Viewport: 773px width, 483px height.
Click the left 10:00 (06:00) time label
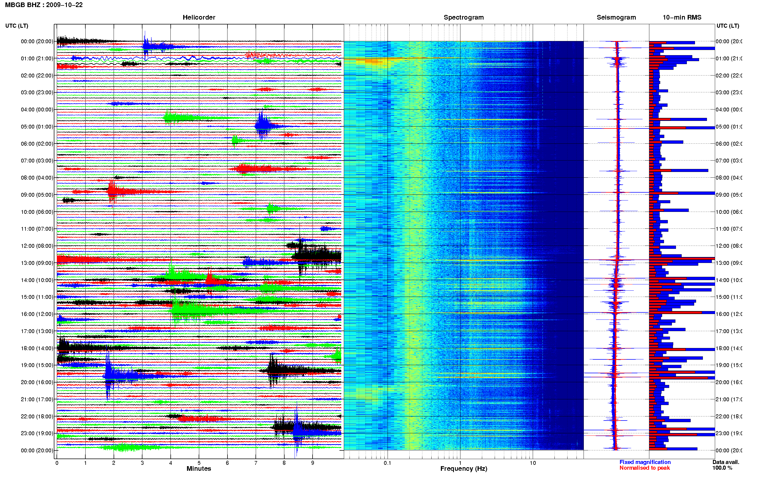37,212
